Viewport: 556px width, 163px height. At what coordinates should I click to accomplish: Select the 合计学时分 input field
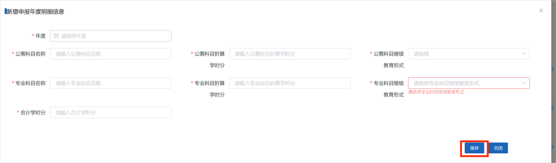pyautogui.click(x=111, y=112)
